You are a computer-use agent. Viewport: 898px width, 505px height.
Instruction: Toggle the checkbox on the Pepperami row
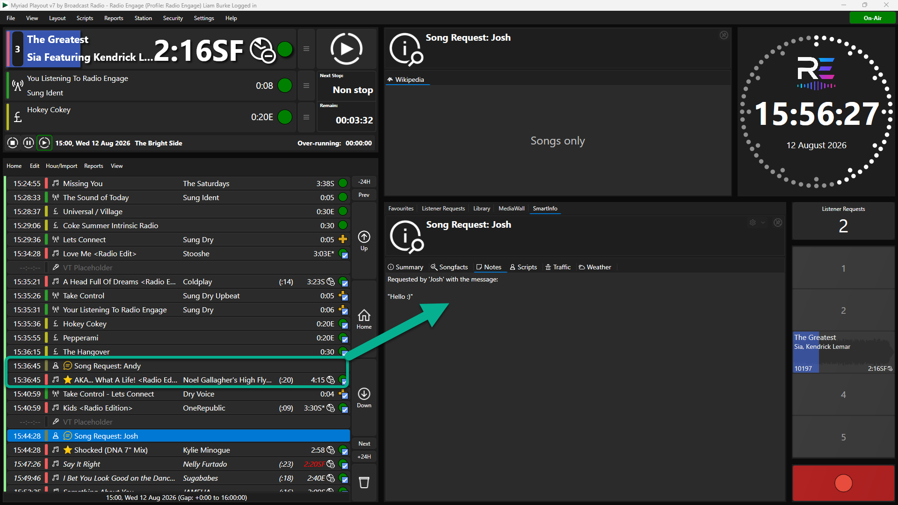click(345, 339)
